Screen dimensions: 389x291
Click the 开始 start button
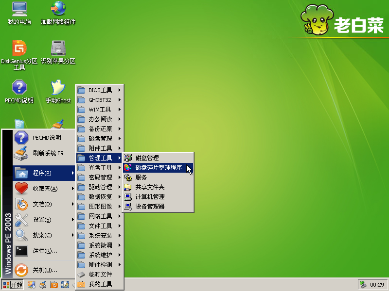click(x=13, y=285)
